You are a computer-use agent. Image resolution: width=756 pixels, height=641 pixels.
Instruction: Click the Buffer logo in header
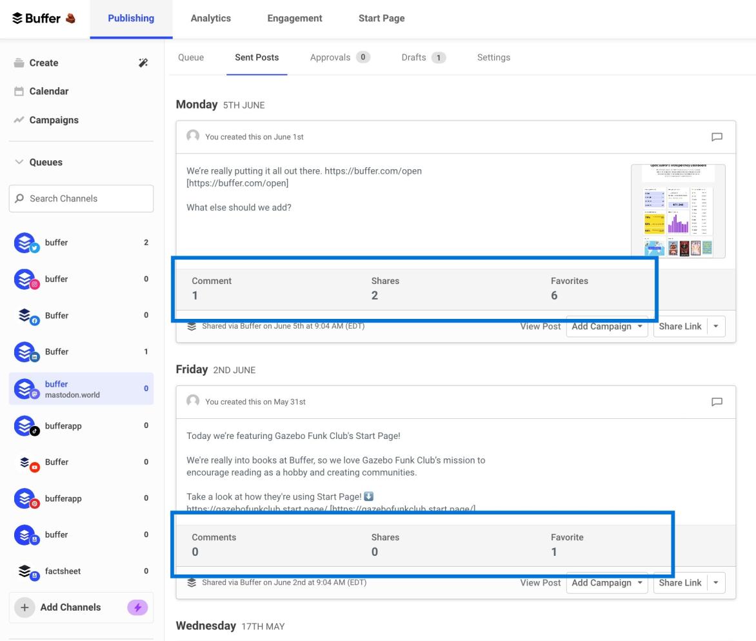click(43, 18)
